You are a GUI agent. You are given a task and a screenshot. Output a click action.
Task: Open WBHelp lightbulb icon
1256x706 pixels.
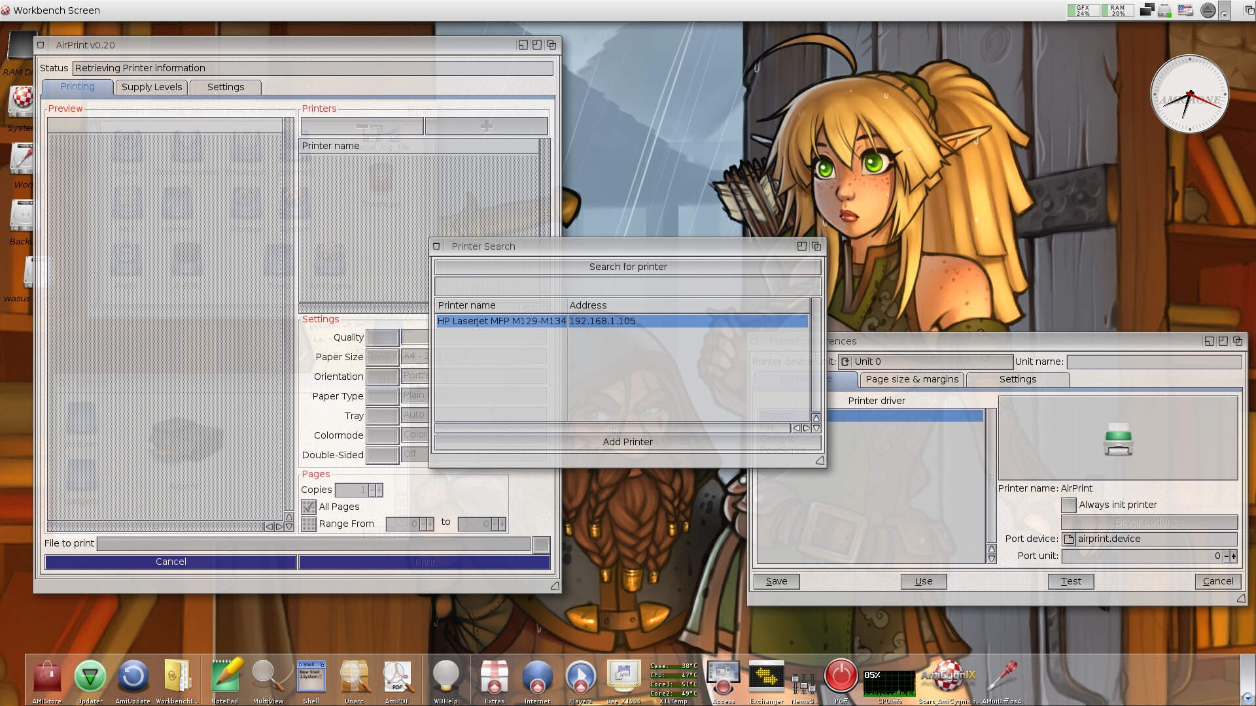[x=445, y=677]
